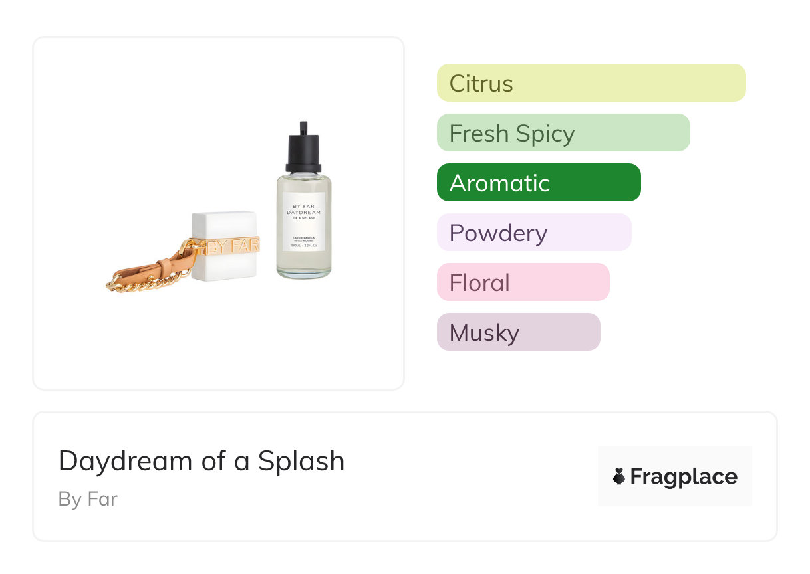The height and width of the screenshot is (574, 810).
Task: Click the Citrus accord bar
Action: (x=591, y=83)
